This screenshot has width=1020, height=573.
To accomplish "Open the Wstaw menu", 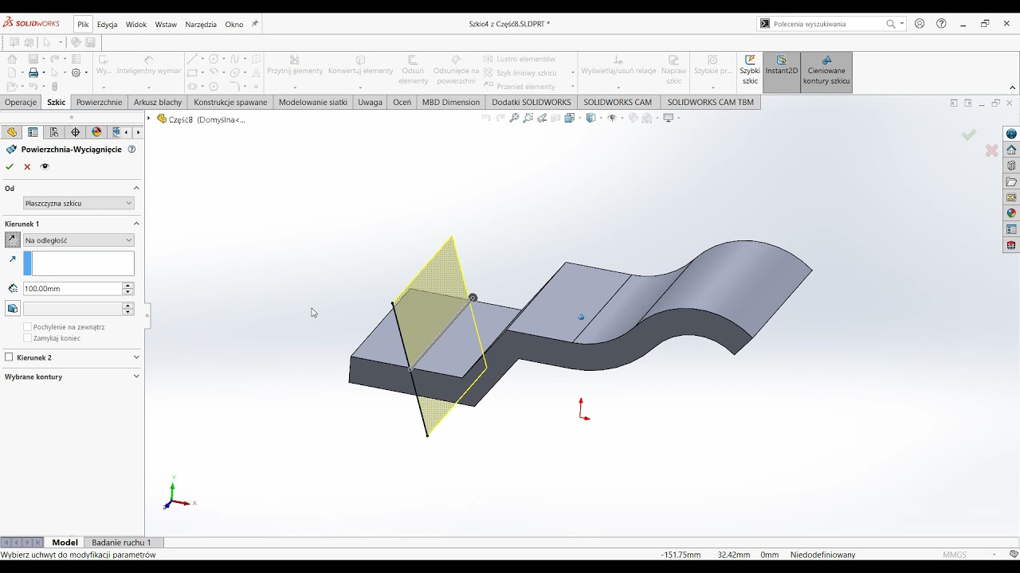I will [x=166, y=24].
